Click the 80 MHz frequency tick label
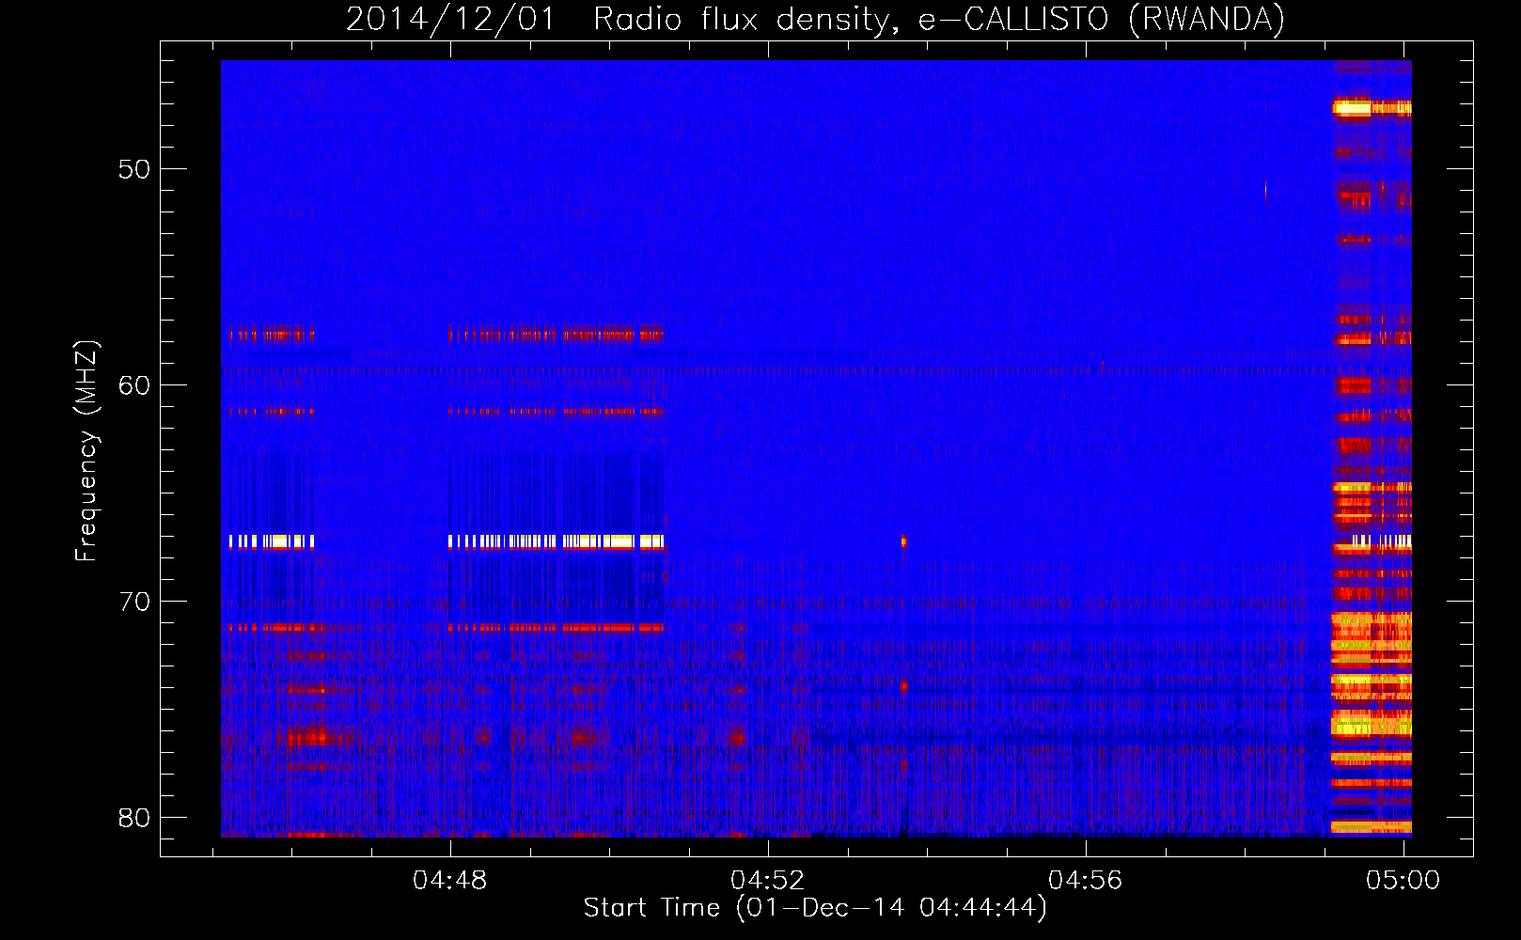 (134, 818)
